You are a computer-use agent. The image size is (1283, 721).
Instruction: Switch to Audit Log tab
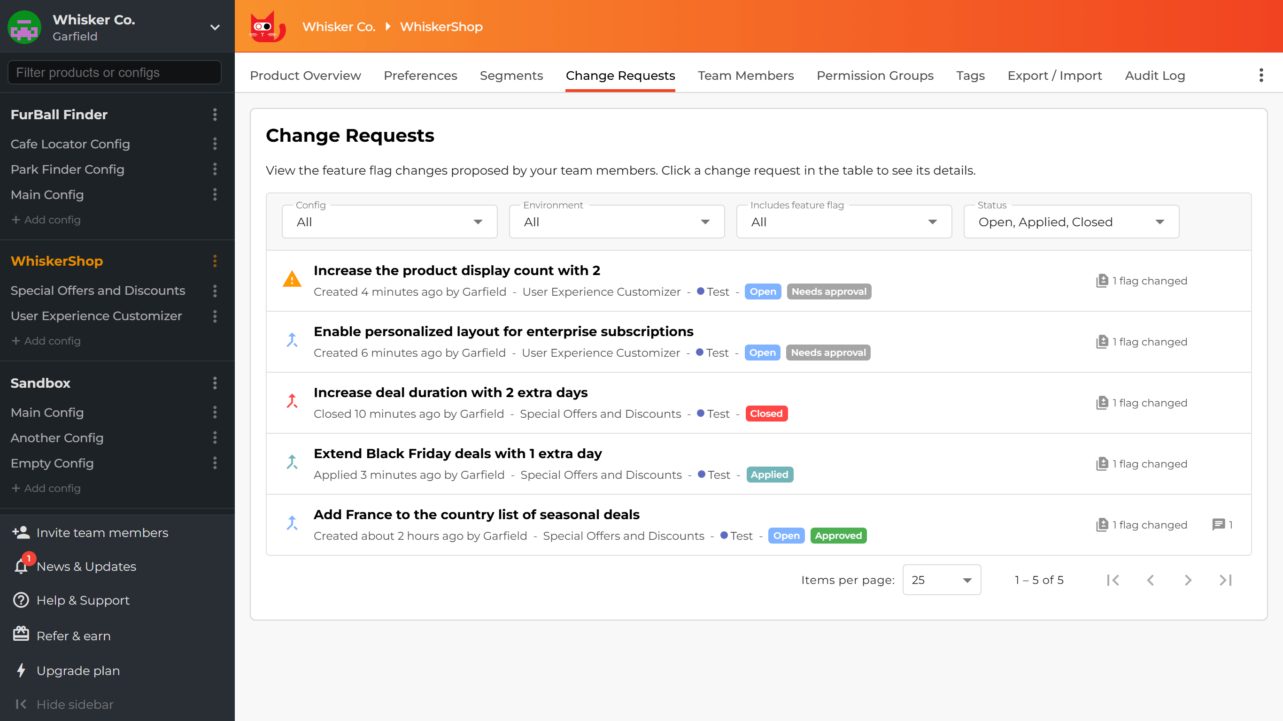point(1154,75)
